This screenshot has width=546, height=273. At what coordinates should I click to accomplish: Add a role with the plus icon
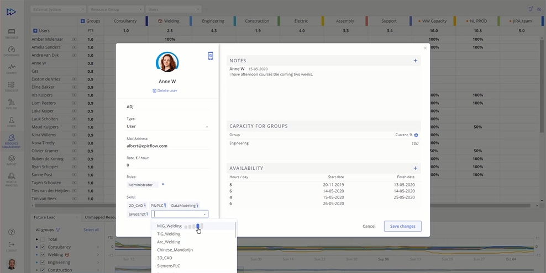point(162,185)
